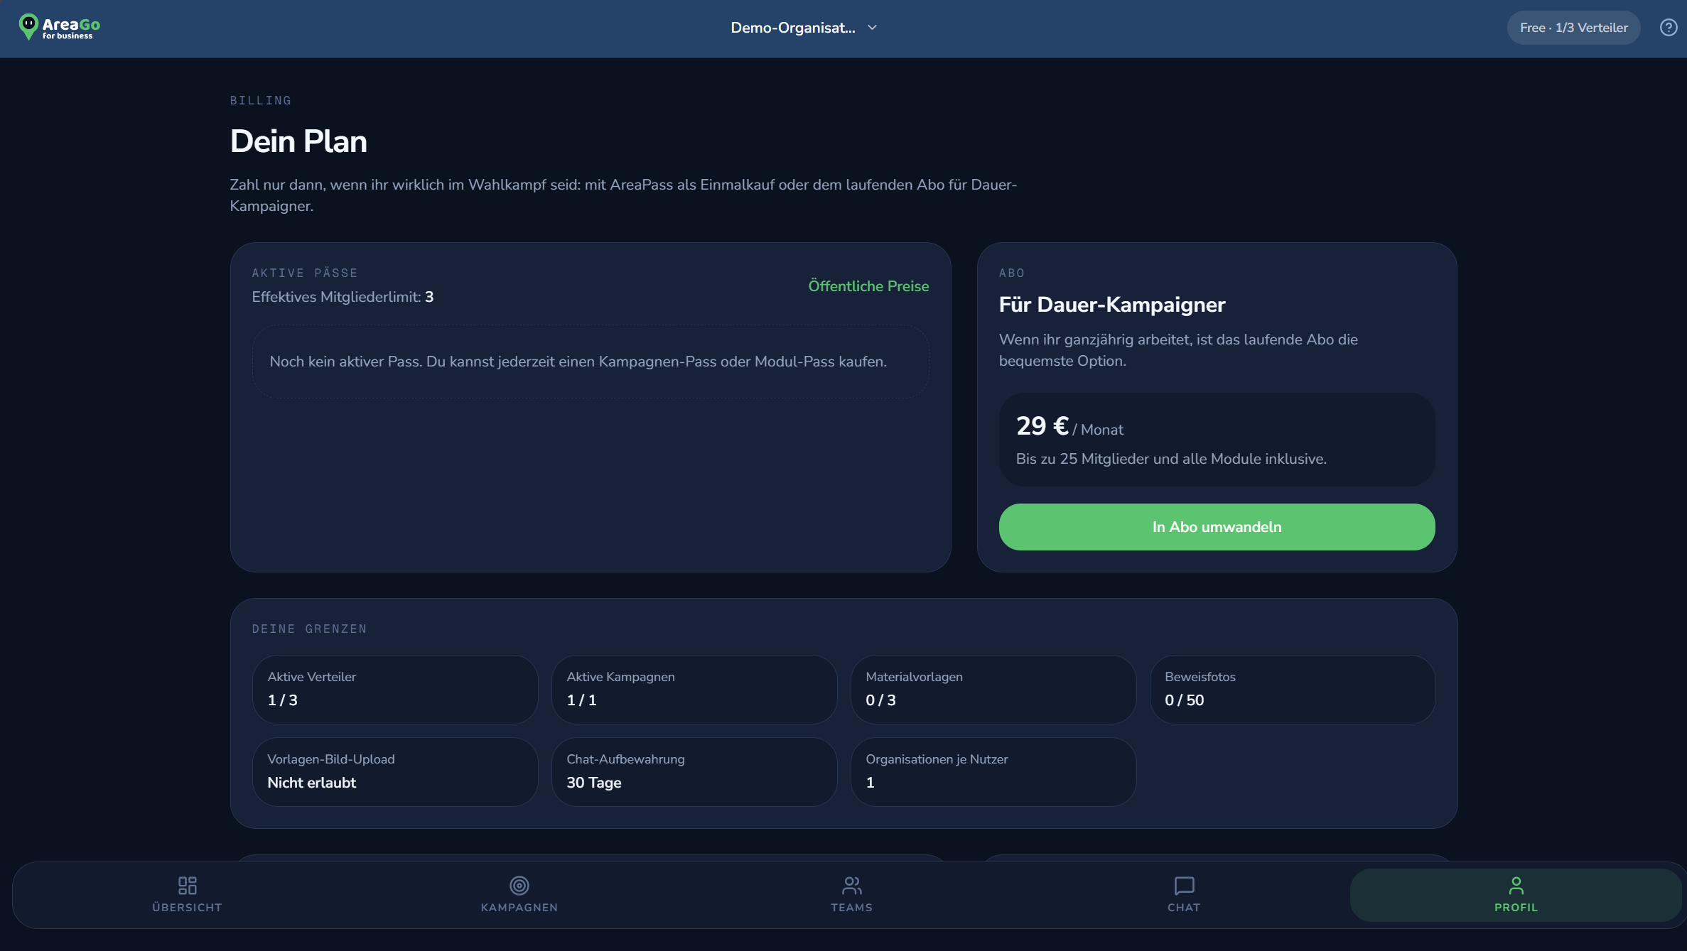1687x951 pixels.
Task: Click the Aktive Verteiler 1 / 3 card
Action: (x=395, y=689)
